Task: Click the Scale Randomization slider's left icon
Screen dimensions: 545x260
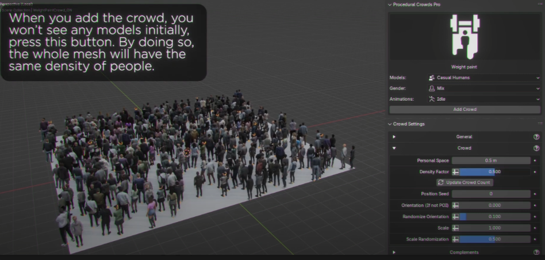Action: pyautogui.click(x=455, y=239)
